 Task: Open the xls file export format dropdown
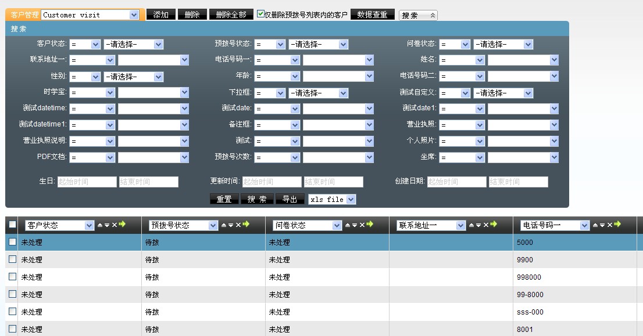332,199
